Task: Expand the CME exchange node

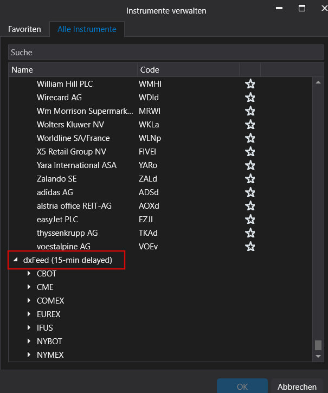Action: tap(29, 287)
